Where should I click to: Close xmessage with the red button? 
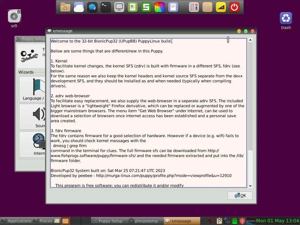pos(253,31)
